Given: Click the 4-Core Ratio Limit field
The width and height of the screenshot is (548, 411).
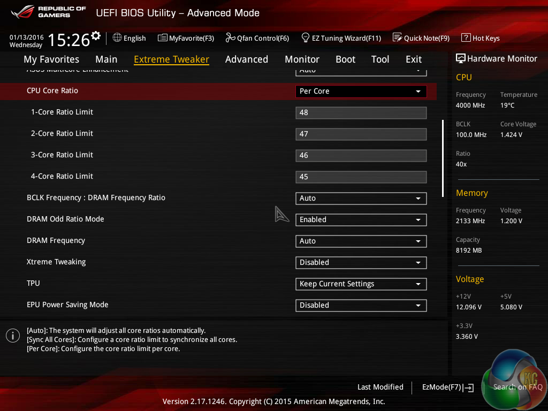Looking at the screenshot, I should tap(361, 177).
